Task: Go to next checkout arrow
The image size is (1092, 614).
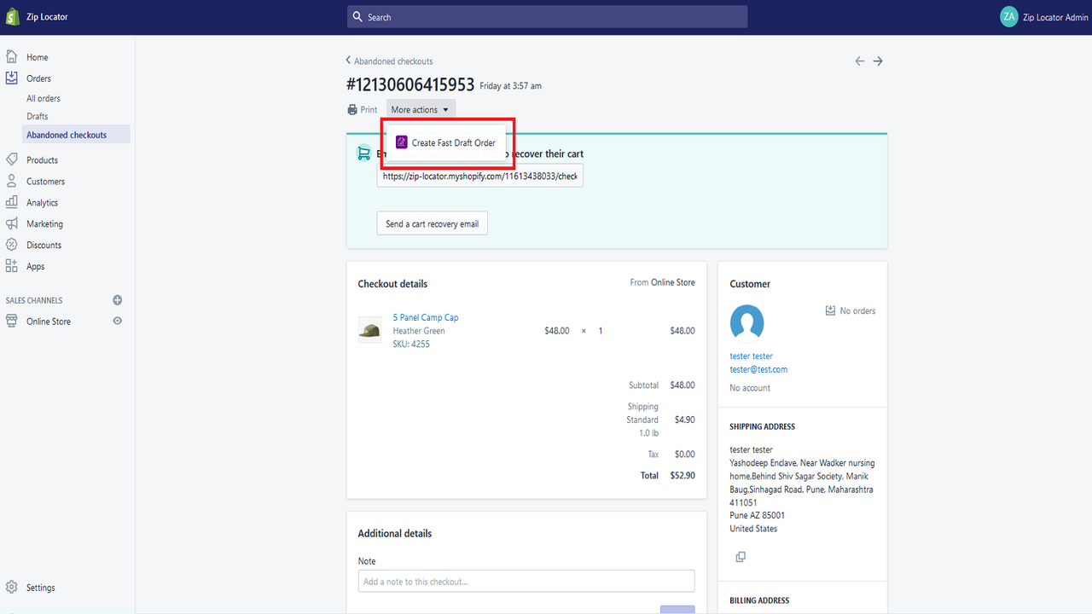Action: 878,61
